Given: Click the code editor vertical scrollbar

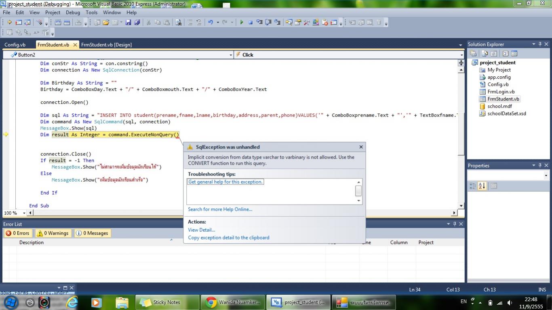Looking at the screenshot, I should pyautogui.click(x=461, y=137).
